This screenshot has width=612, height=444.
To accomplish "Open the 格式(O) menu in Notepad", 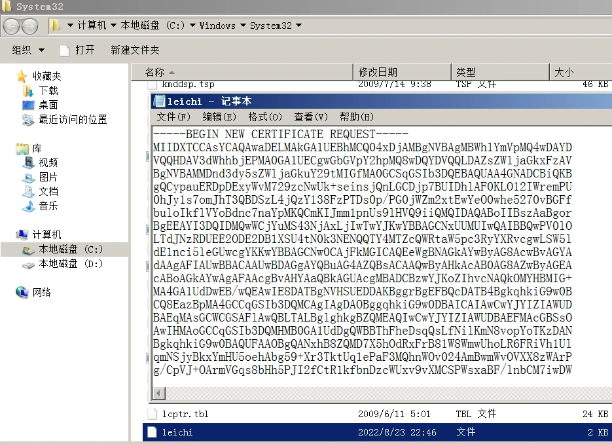I will pos(265,117).
